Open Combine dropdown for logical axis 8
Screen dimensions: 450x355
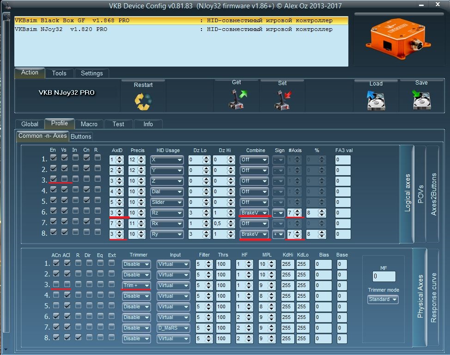(254, 234)
